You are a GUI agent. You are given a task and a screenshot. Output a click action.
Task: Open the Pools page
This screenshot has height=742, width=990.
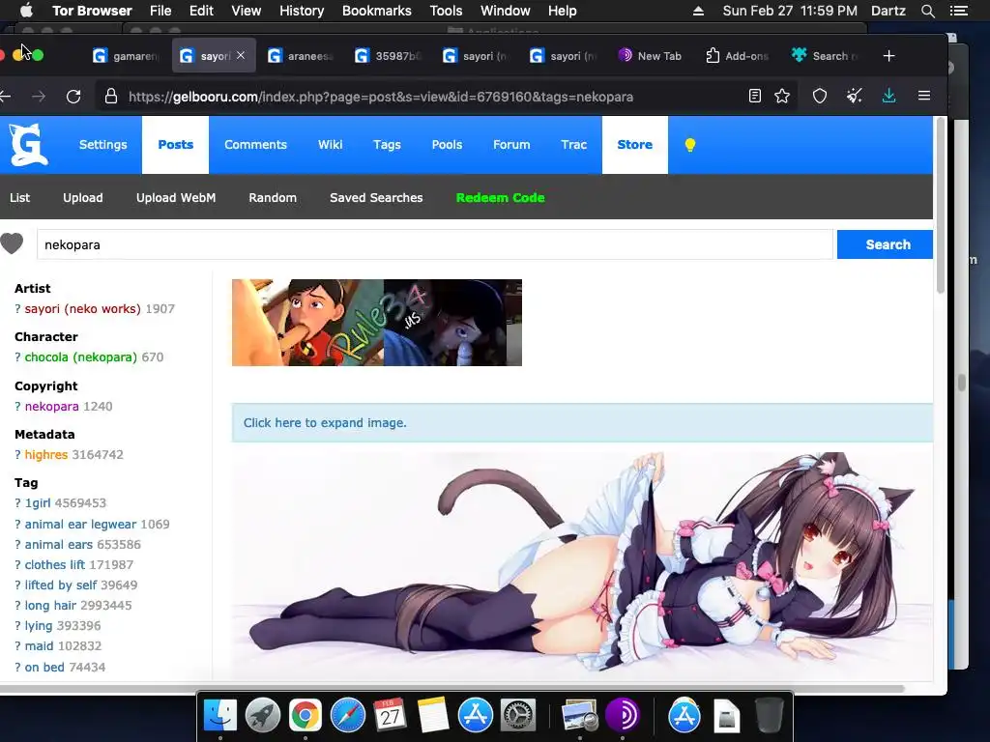tap(447, 145)
